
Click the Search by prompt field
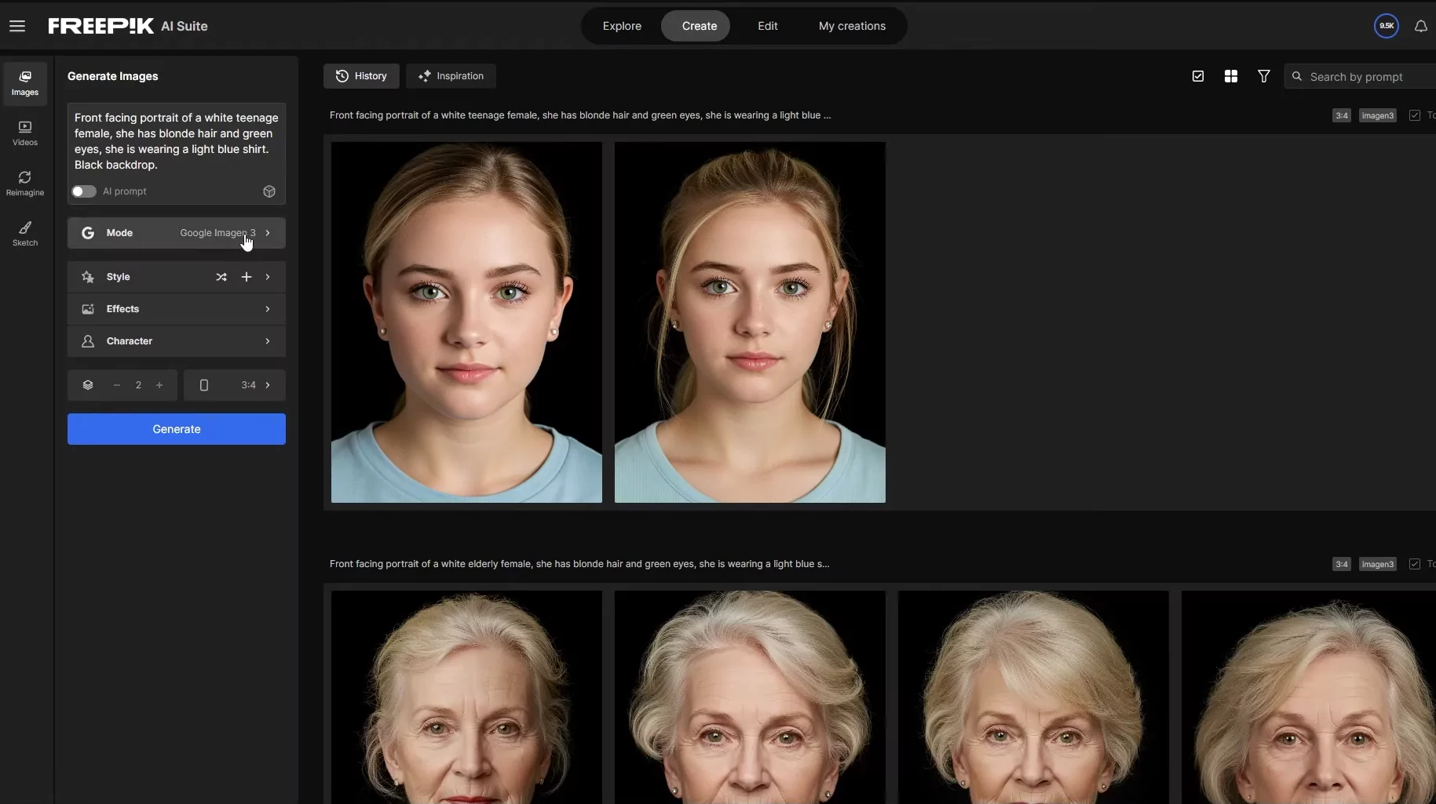pos(1361,76)
